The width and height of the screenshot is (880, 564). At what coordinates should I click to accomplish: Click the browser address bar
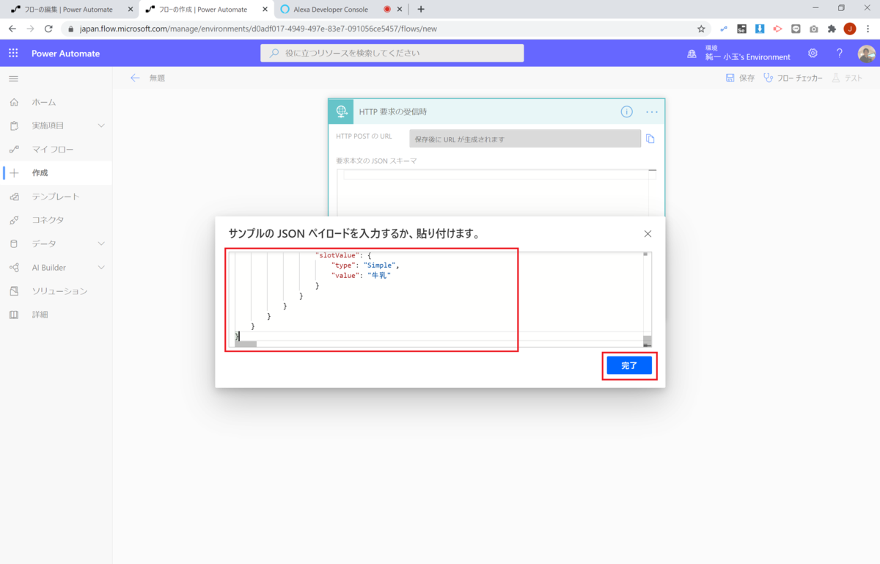click(x=381, y=29)
